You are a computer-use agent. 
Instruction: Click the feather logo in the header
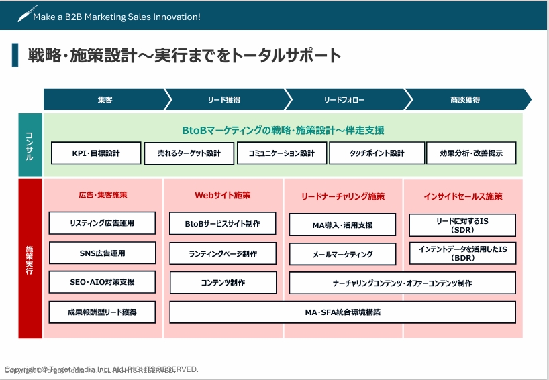(28, 13)
